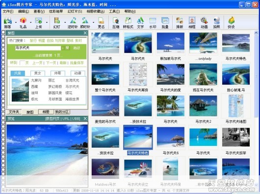Open the 文件(F) menu
260x194 pixels.
click(x=8, y=11)
